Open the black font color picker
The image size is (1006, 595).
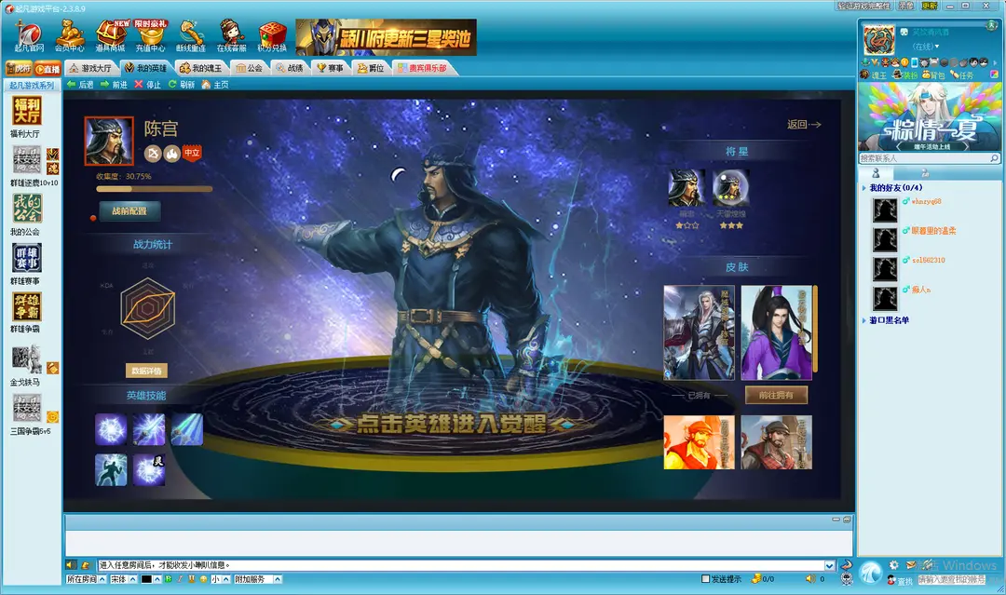pos(151,579)
